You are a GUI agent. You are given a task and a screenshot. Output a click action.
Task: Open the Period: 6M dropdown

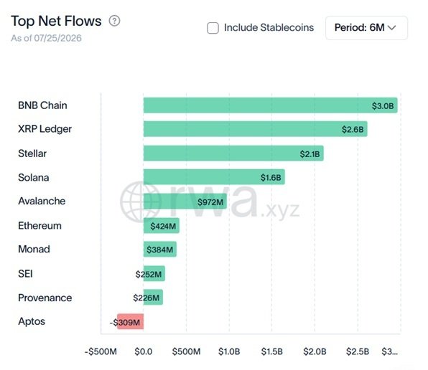[x=366, y=28]
